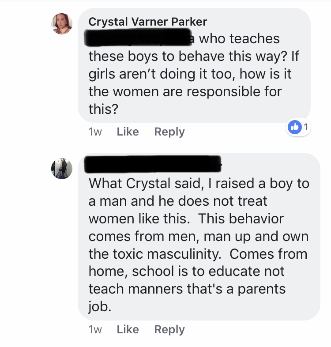Click the phrase 'toxic masculinity' in comment

(165, 254)
